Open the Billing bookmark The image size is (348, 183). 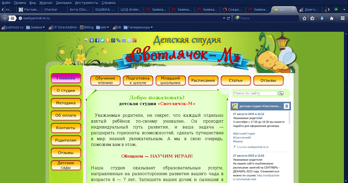coord(87,27)
